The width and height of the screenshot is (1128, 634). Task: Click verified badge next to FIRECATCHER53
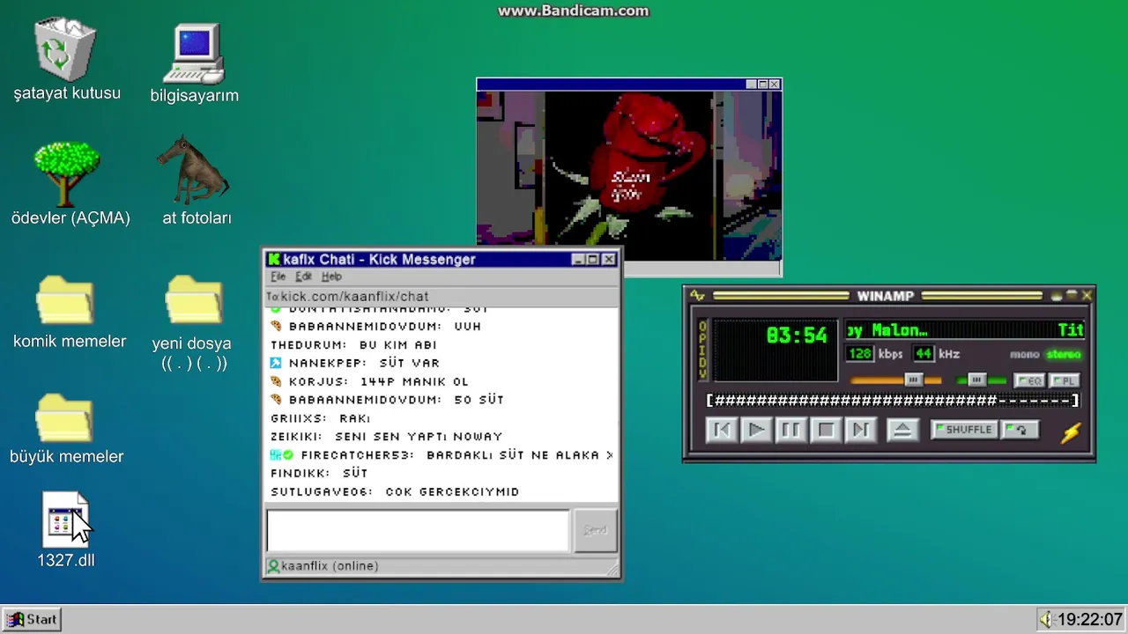coord(288,455)
